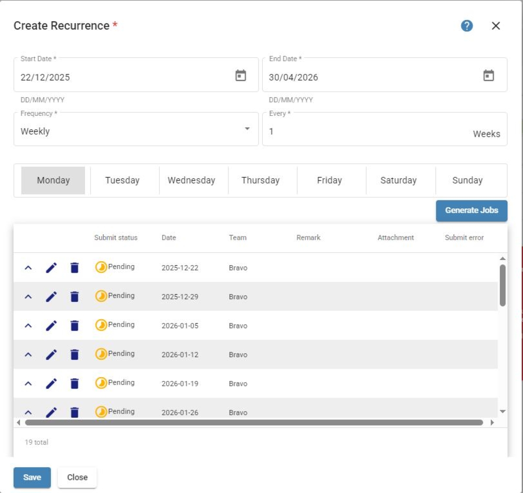Click the Pending status icon for 2026-01-19
The height and width of the screenshot is (493, 523).
[101, 383]
